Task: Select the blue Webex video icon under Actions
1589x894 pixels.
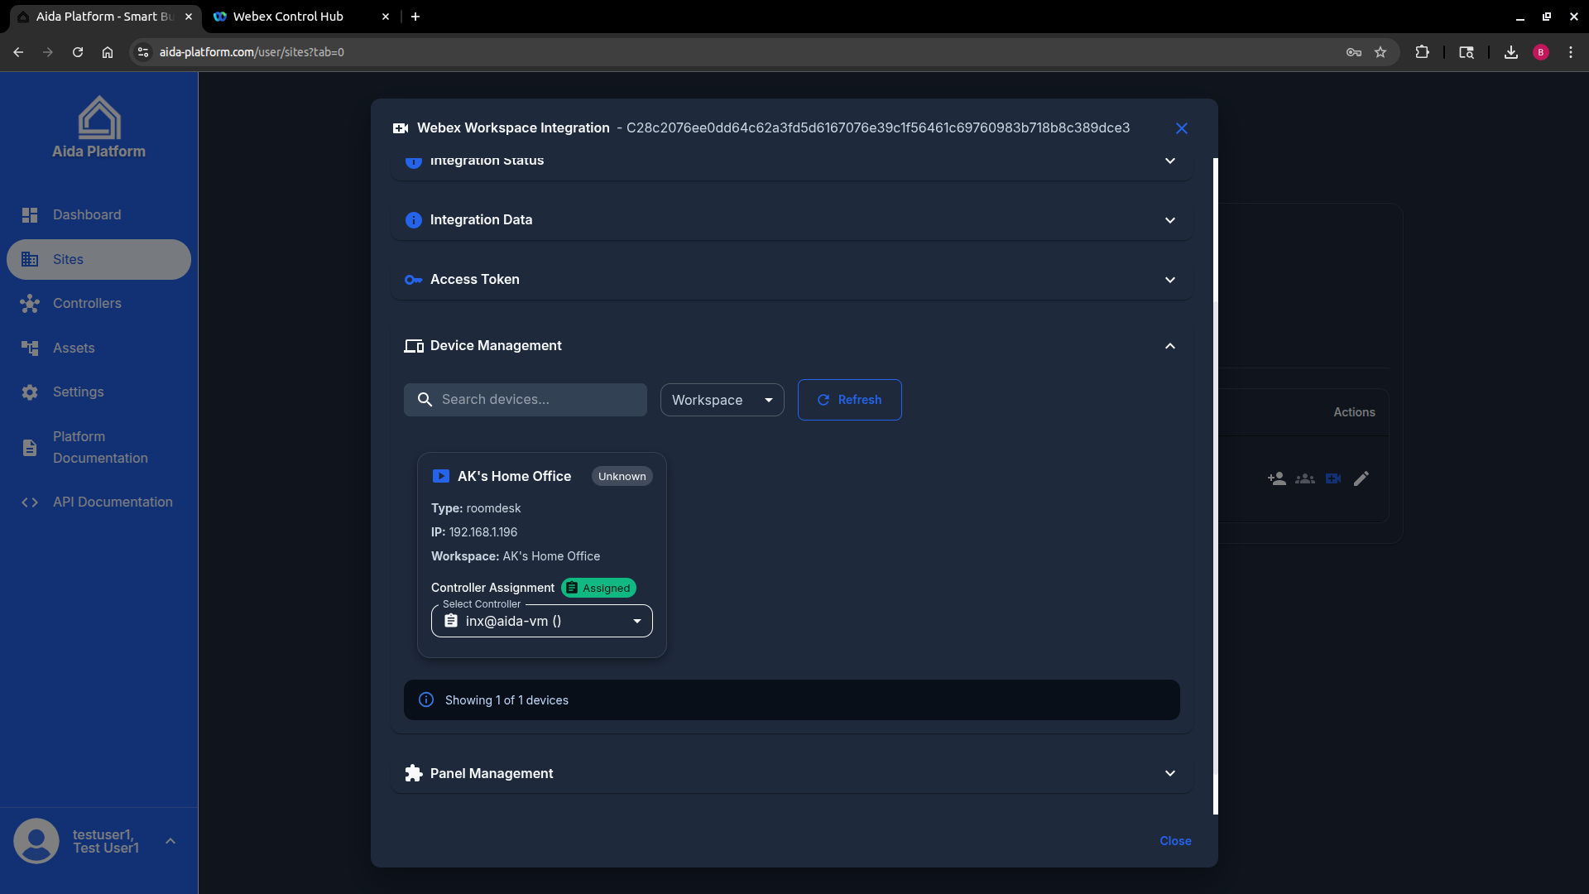Action: (1333, 478)
